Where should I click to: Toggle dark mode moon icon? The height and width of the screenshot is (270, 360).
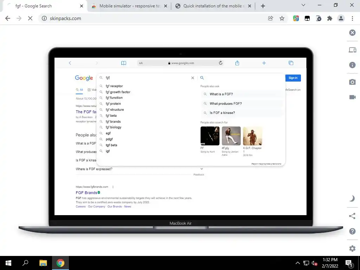click(x=352, y=198)
